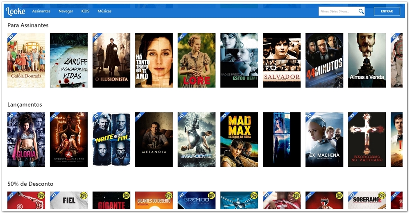The width and height of the screenshot is (410, 214).
Task: Open the Assinantes menu
Action: [41, 11]
